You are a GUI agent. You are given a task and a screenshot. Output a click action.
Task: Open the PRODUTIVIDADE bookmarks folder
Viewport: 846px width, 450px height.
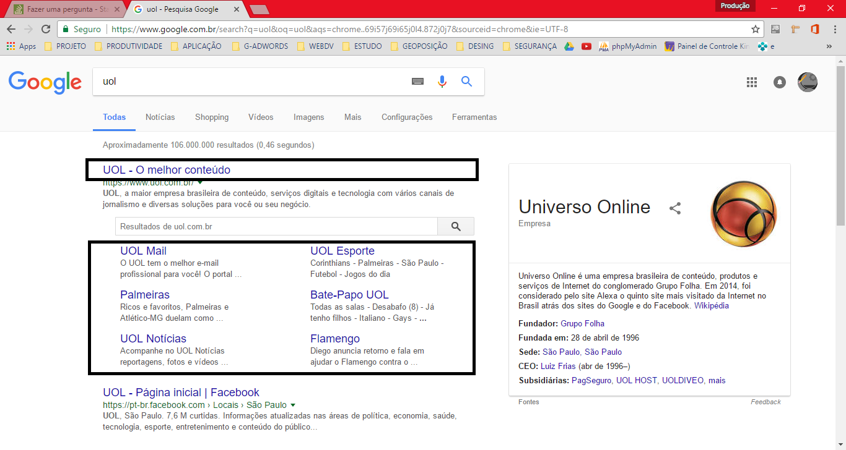click(128, 46)
